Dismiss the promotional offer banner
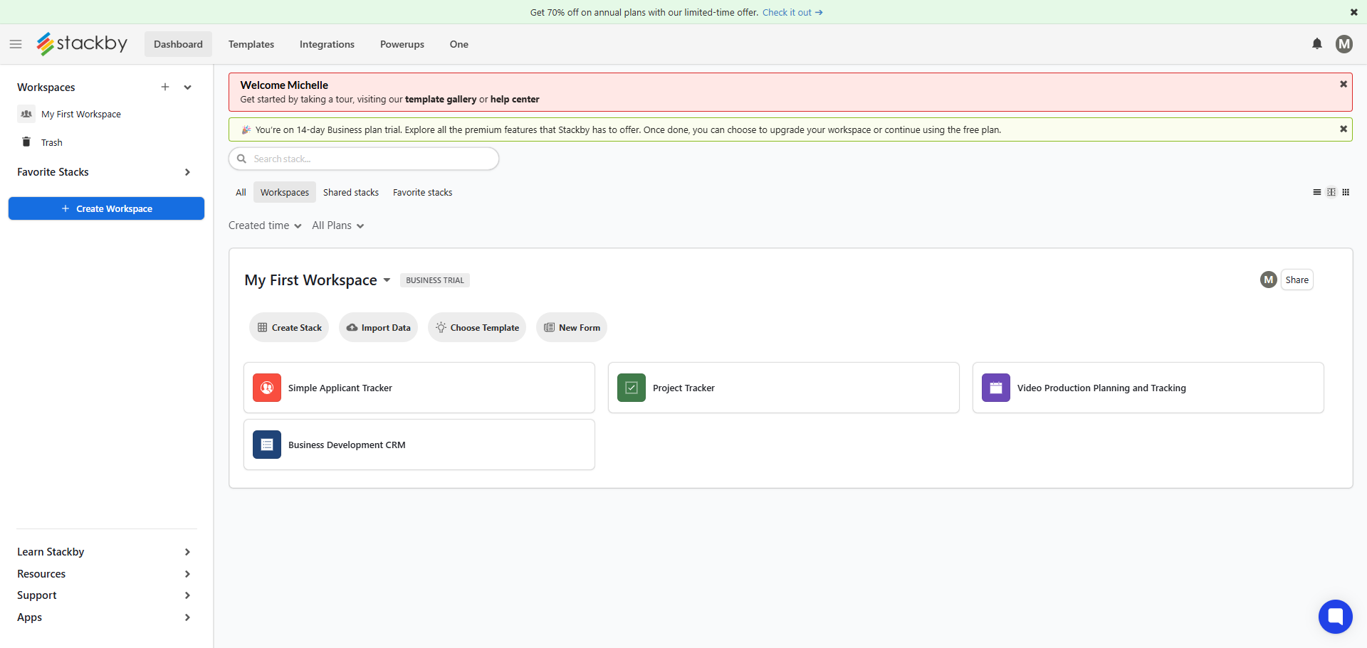The width and height of the screenshot is (1367, 648). 1353,12
